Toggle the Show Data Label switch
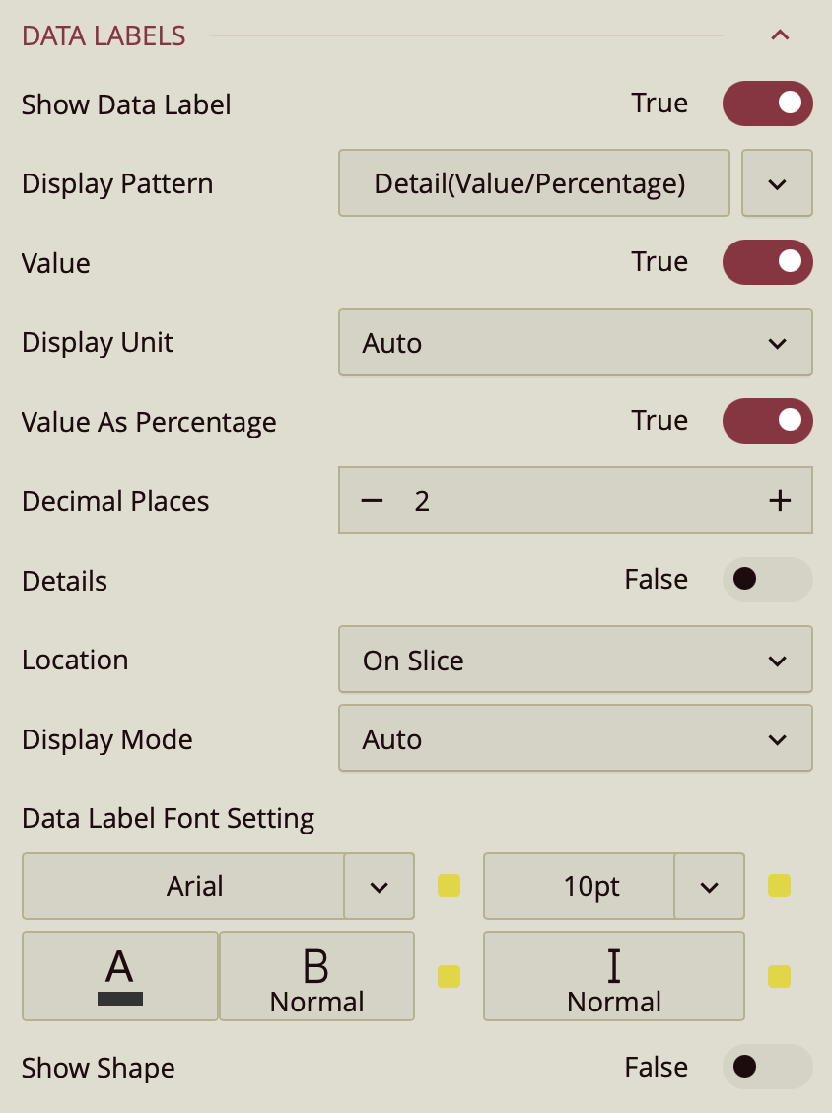This screenshot has width=832, height=1113. tap(767, 104)
